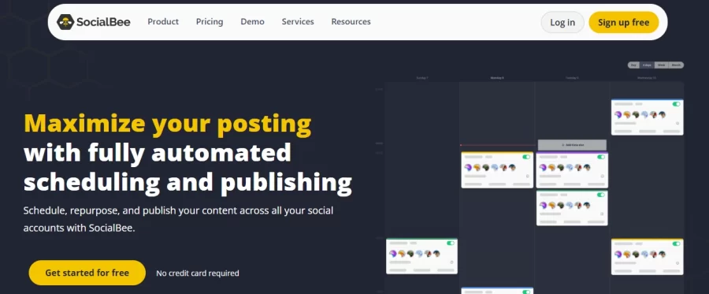Viewport: 709px width, 294px height.
Task: Select dark blue helmet avatar in Sunday green-top card
Action: click(x=436, y=254)
